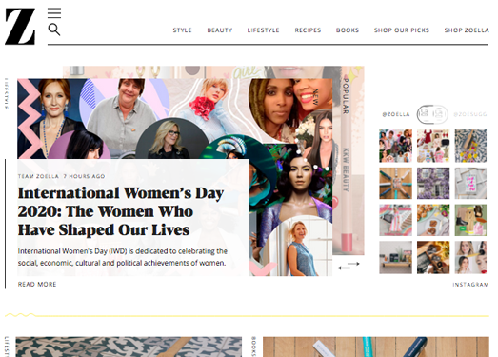Open the pink framed print Instagram thumbnail
Viewport: 498px width, 357px height.
coord(470,184)
